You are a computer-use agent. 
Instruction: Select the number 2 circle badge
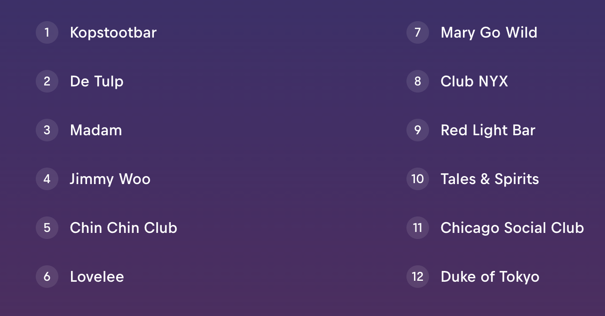(x=47, y=81)
